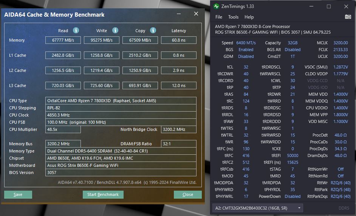Screen dimensions: 356x216
Task: Click the tRC value 124
Action: (246, 101)
